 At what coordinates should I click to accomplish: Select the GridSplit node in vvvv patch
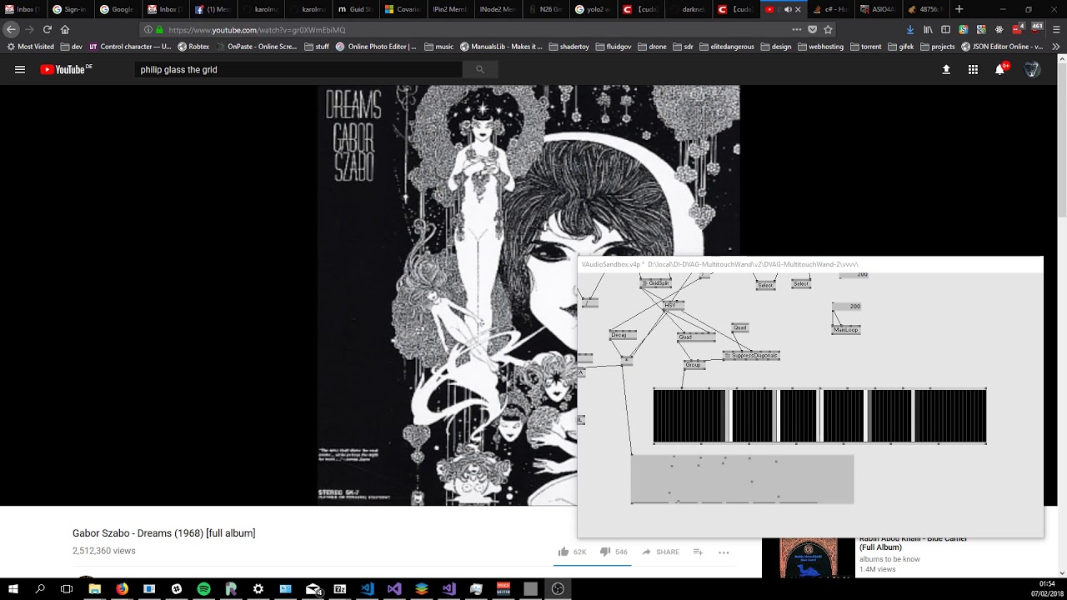click(x=656, y=283)
